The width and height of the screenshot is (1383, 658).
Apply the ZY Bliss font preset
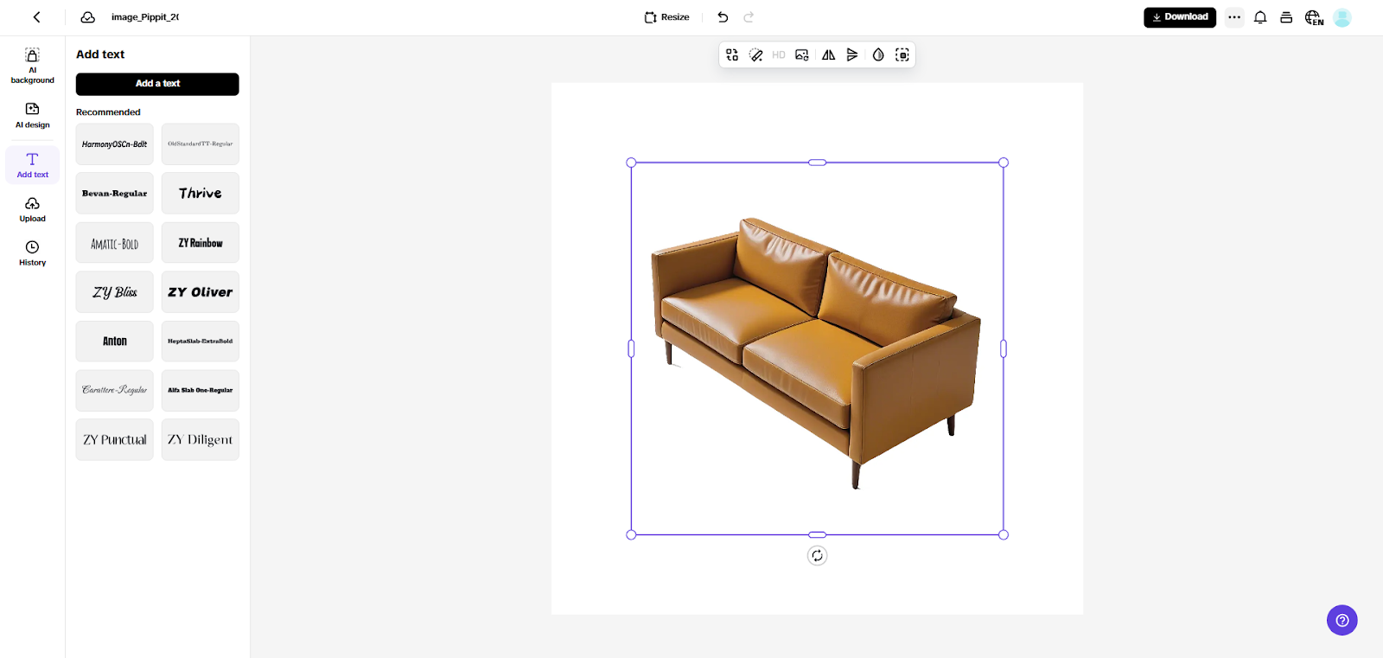[115, 292]
